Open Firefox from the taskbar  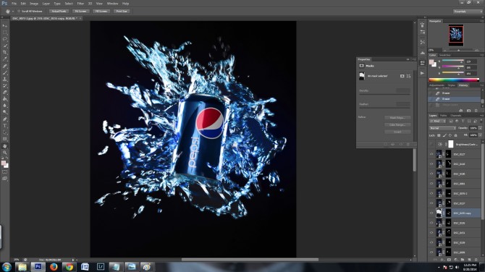[54, 267]
